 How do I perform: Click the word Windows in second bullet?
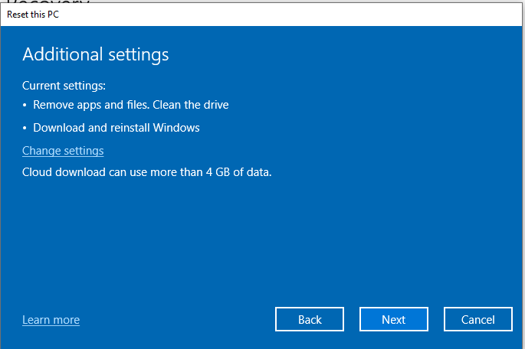click(x=177, y=128)
